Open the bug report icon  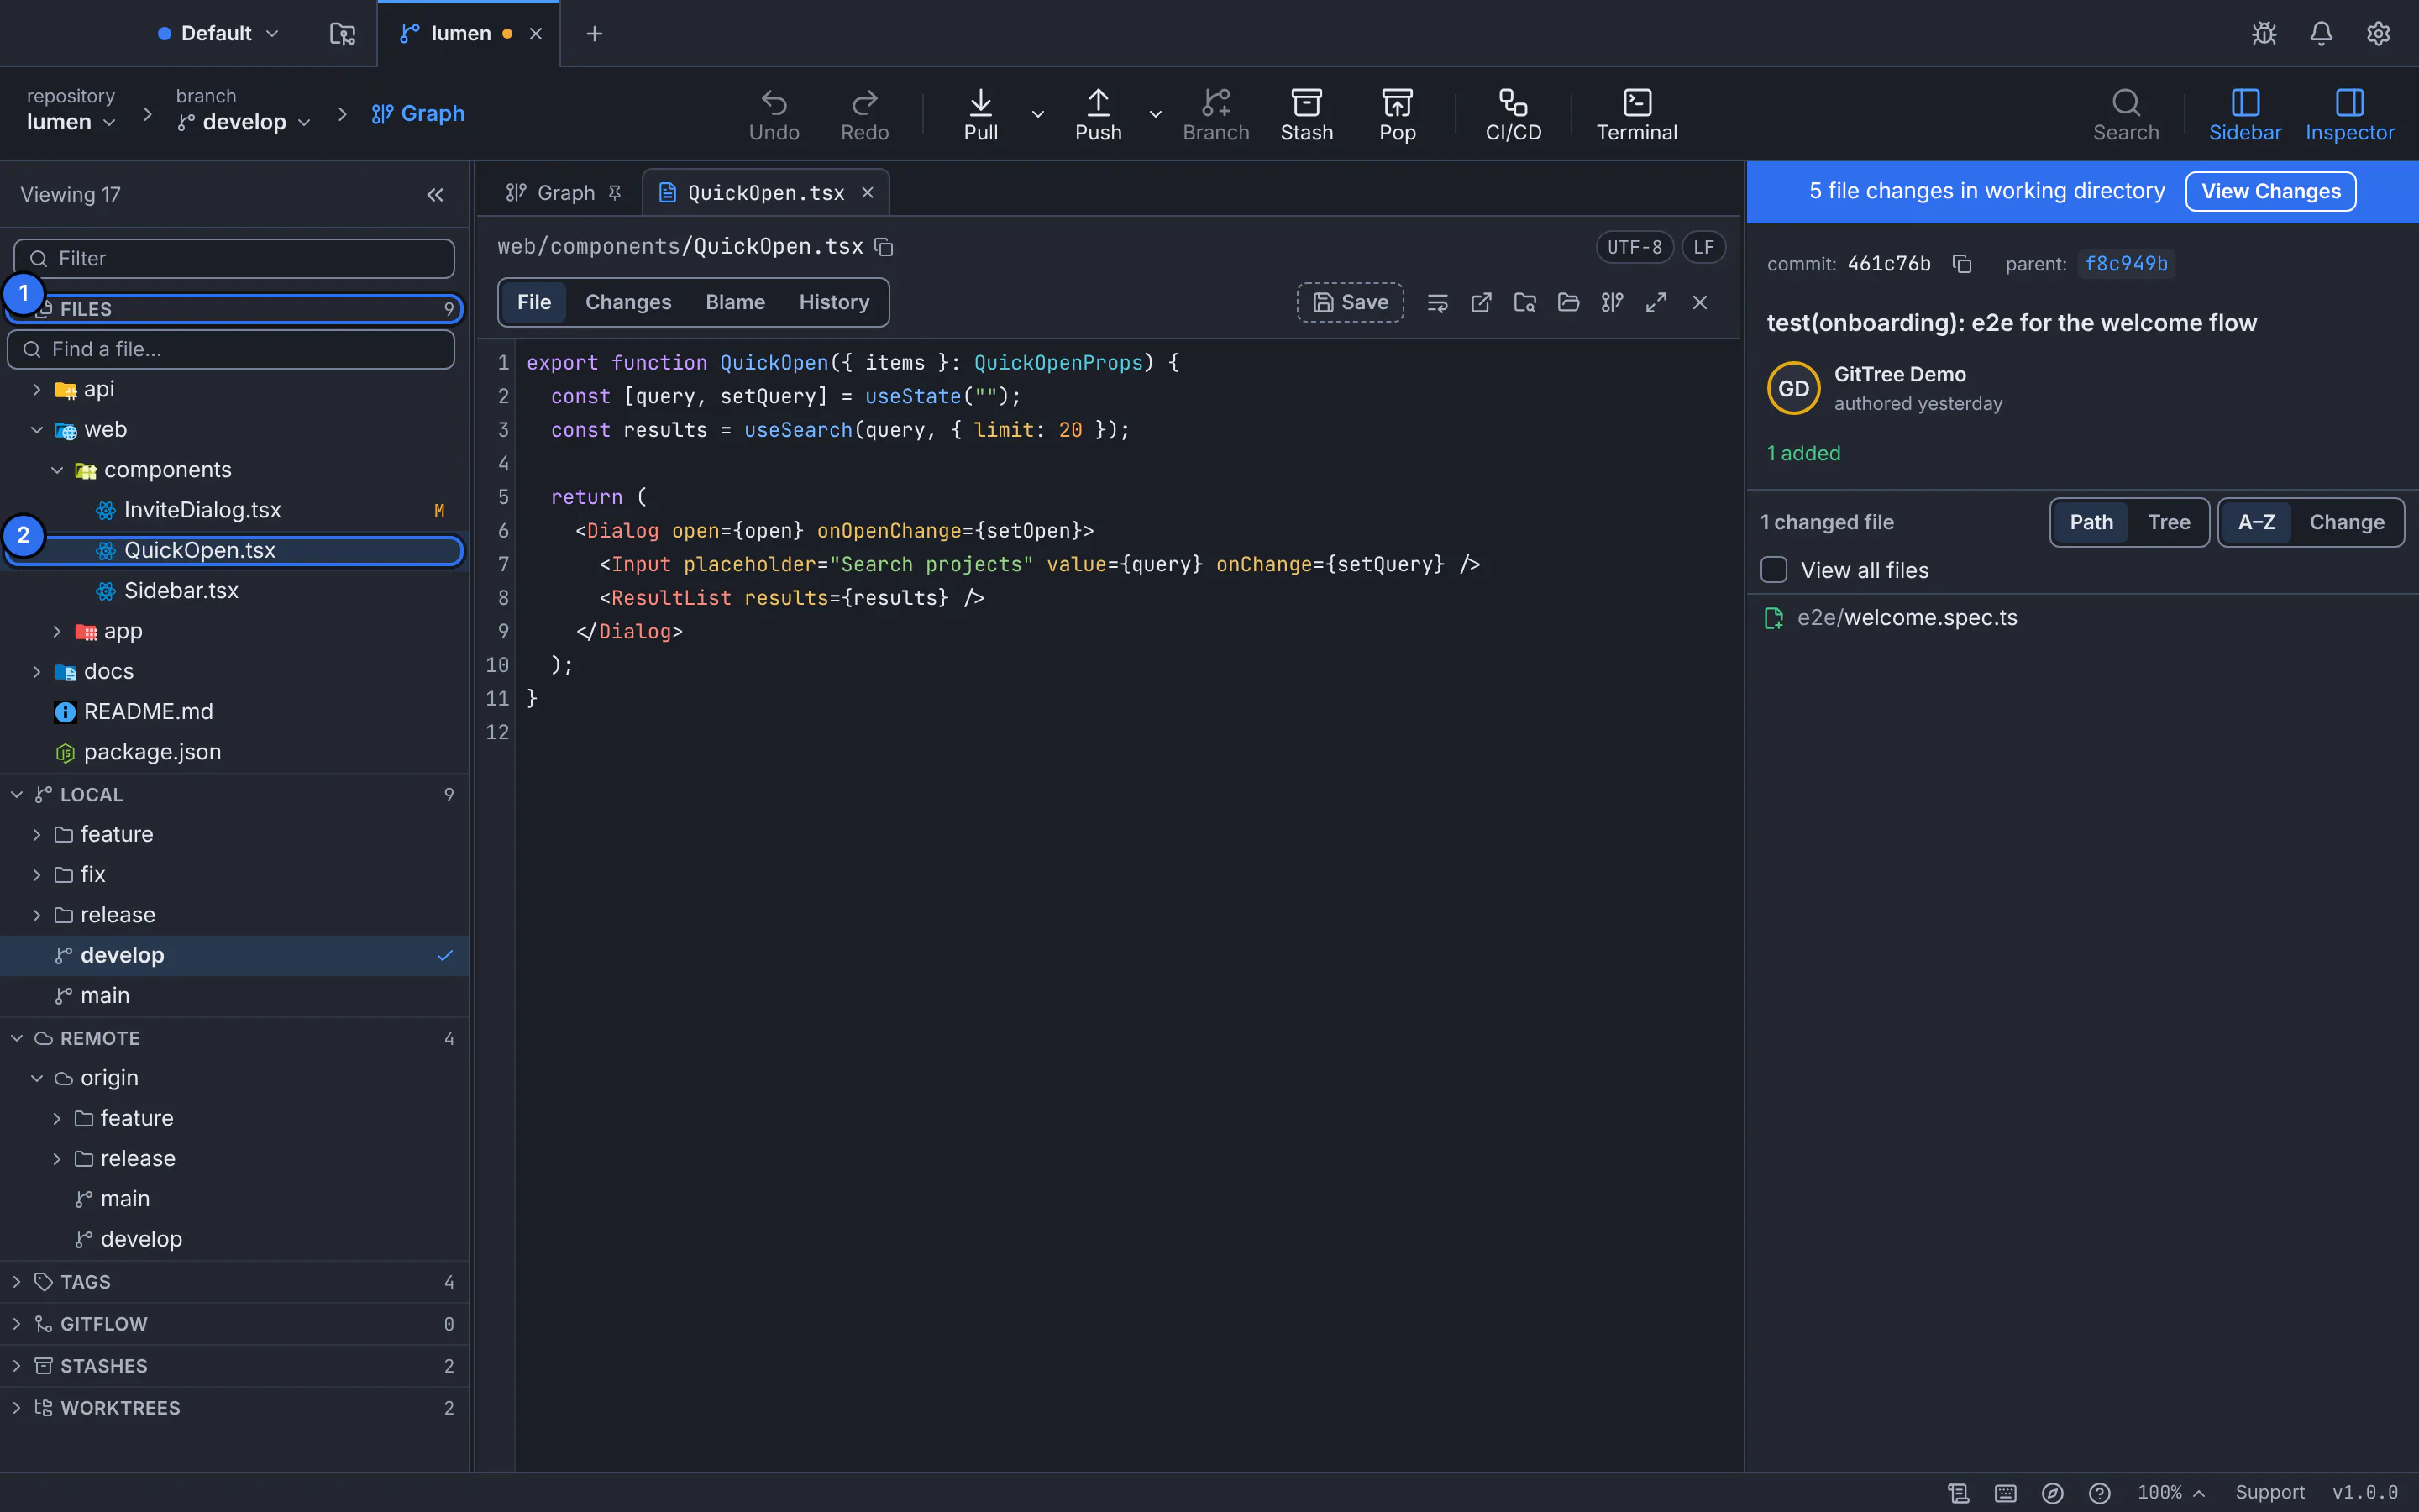(2264, 33)
